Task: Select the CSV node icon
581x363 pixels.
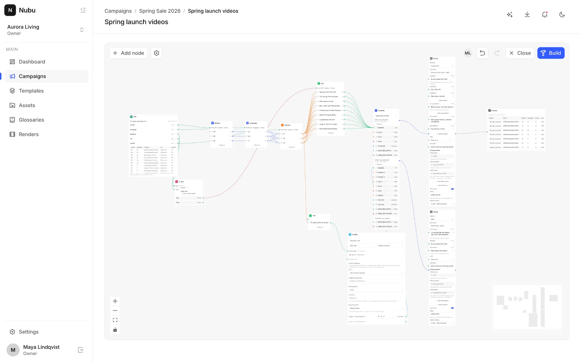Action: 131,117
